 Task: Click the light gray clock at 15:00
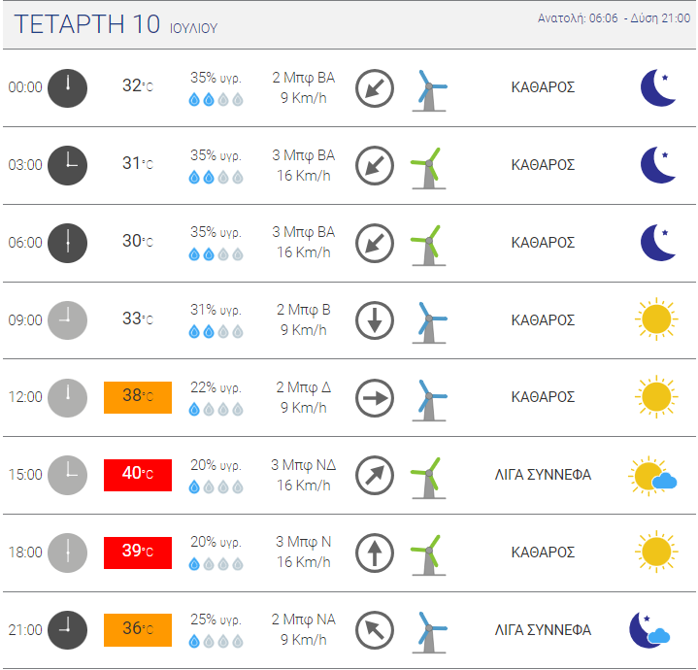pyautogui.click(x=67, y=475)
